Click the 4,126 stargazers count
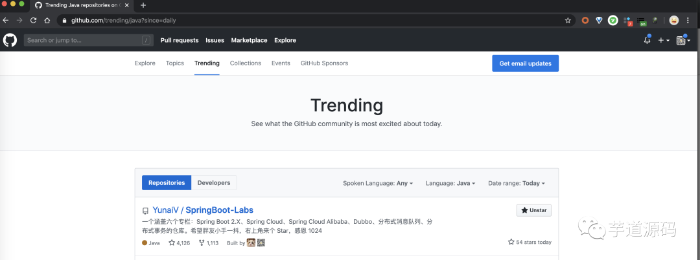The image size is (700, 260). 179,243
